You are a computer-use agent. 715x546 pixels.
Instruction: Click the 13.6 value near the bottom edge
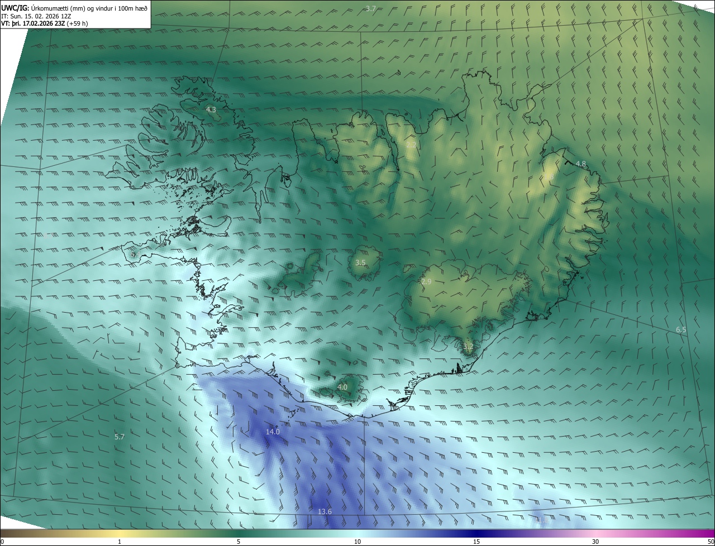point(325,511)
